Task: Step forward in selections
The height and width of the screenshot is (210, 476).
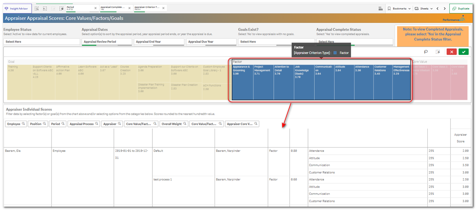Action: [53, 8]
